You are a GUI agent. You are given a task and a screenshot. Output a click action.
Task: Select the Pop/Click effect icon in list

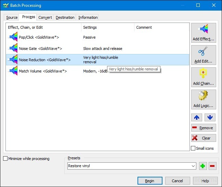[x=13, y=37]
